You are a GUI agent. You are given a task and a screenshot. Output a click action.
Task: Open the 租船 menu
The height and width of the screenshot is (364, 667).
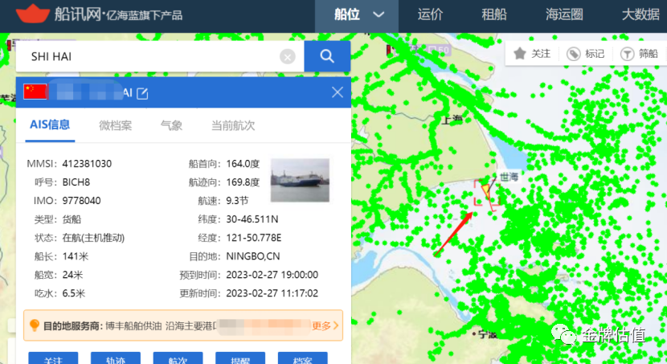click(x=494, y=14)
